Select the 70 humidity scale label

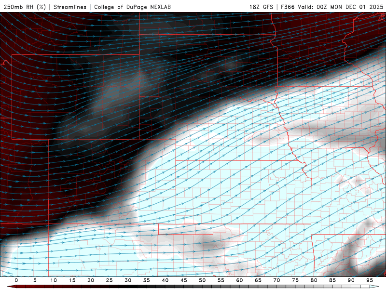tap(276, 280)
